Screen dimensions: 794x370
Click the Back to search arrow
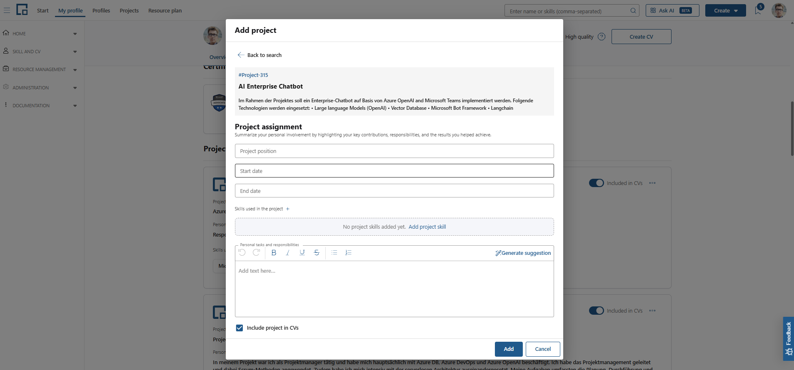[241, 55]
